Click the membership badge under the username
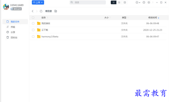This screenshot has height=102, width=169. tap(16, 9)
